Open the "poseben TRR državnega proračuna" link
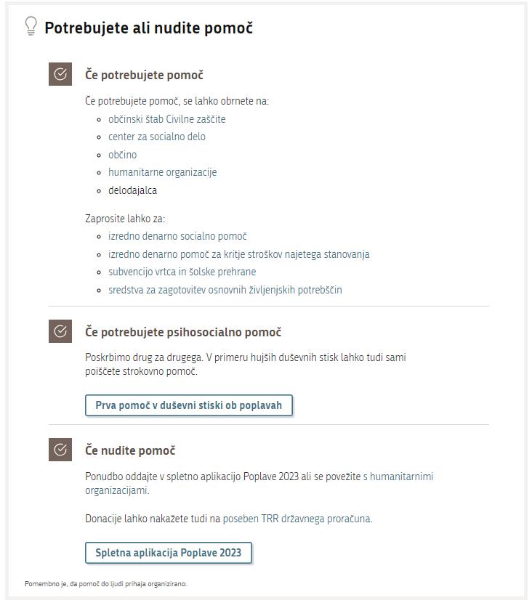Screen dimensions: 532x600 pyautogui.click(x=297, y=519)
